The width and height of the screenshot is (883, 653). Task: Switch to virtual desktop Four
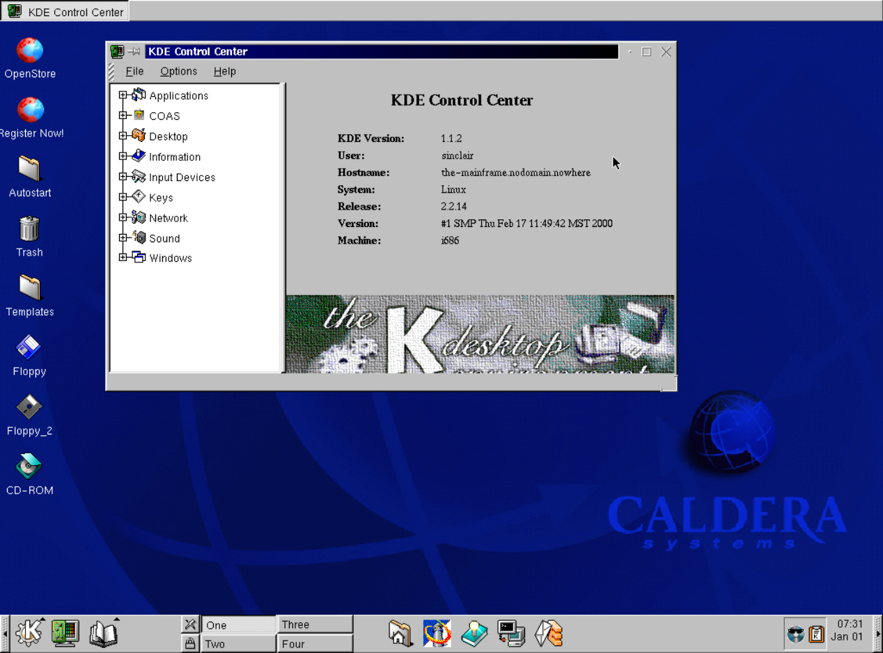tap(315, 643)
